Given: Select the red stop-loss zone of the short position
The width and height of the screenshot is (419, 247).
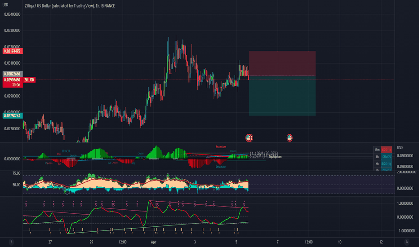Looking at the screenshot, I should (x=282, y=63).
